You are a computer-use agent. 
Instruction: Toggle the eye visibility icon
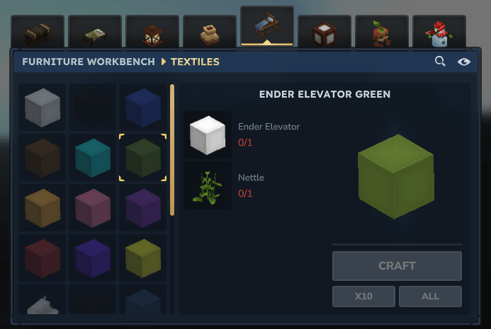pyautogui.click(x=464, y=62)
